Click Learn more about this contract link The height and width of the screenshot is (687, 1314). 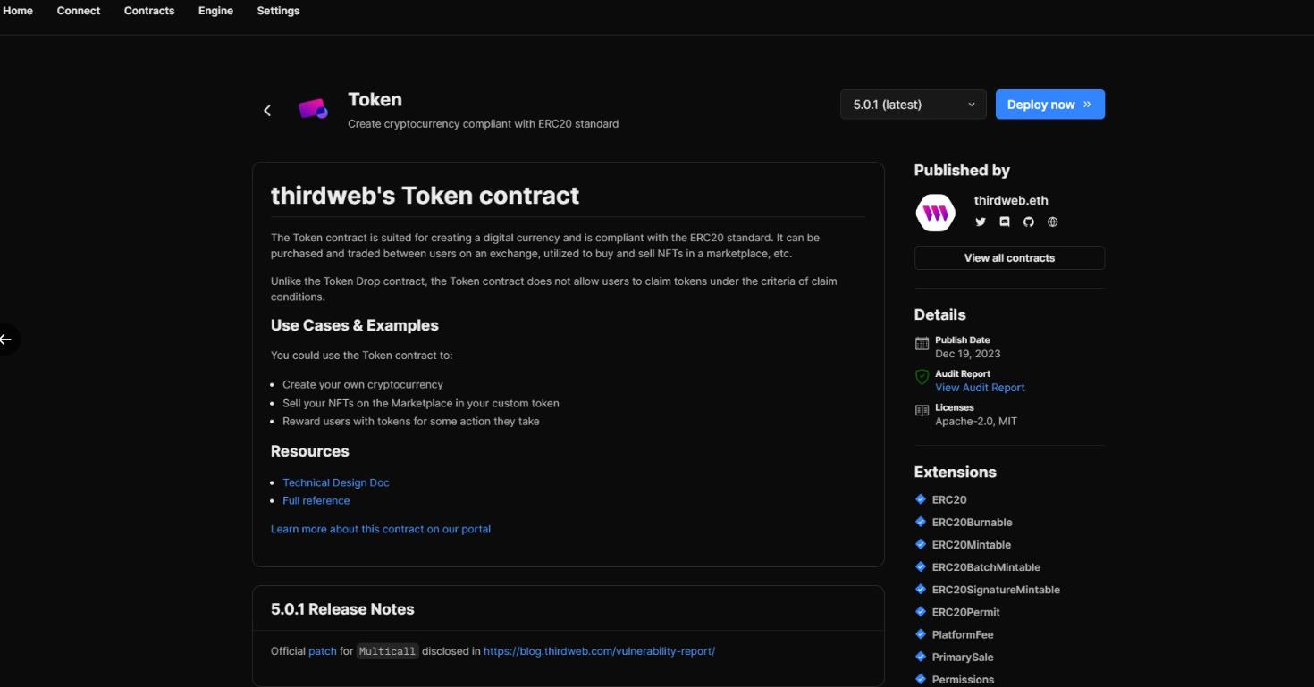tap(381, 529)
